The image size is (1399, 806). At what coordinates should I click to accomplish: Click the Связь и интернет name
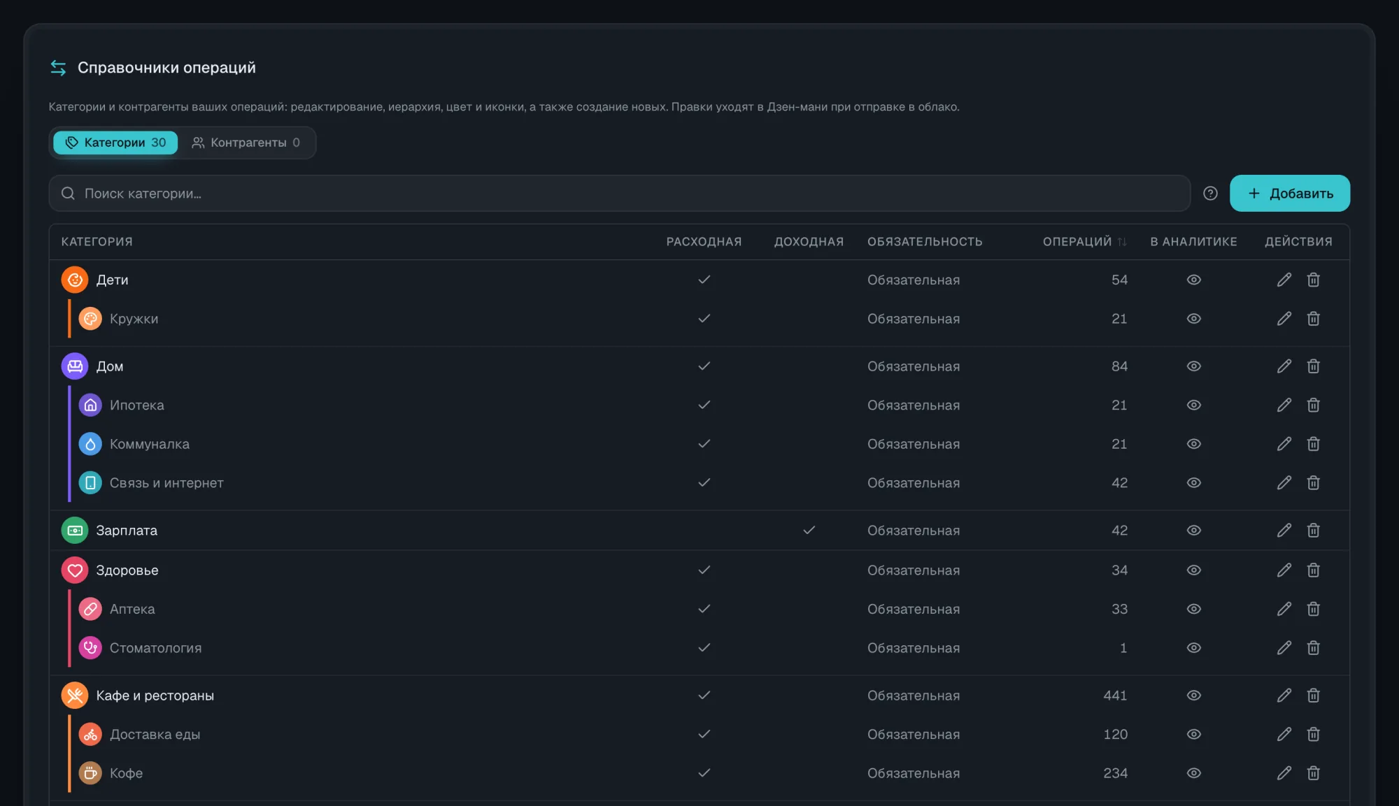pos(166,483)
